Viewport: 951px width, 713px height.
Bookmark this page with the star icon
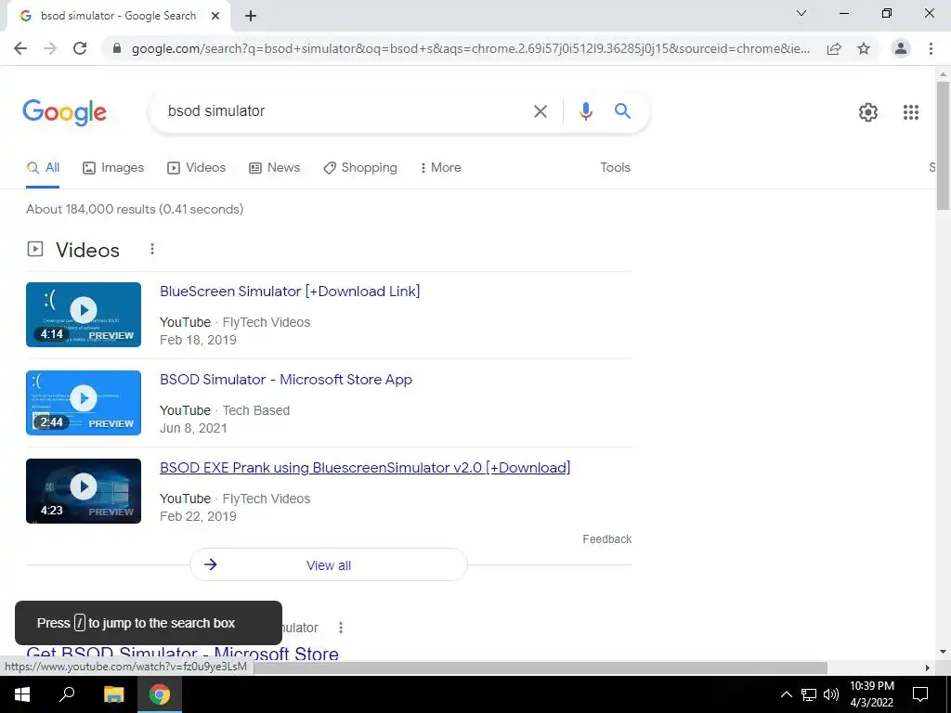[864, 48]
